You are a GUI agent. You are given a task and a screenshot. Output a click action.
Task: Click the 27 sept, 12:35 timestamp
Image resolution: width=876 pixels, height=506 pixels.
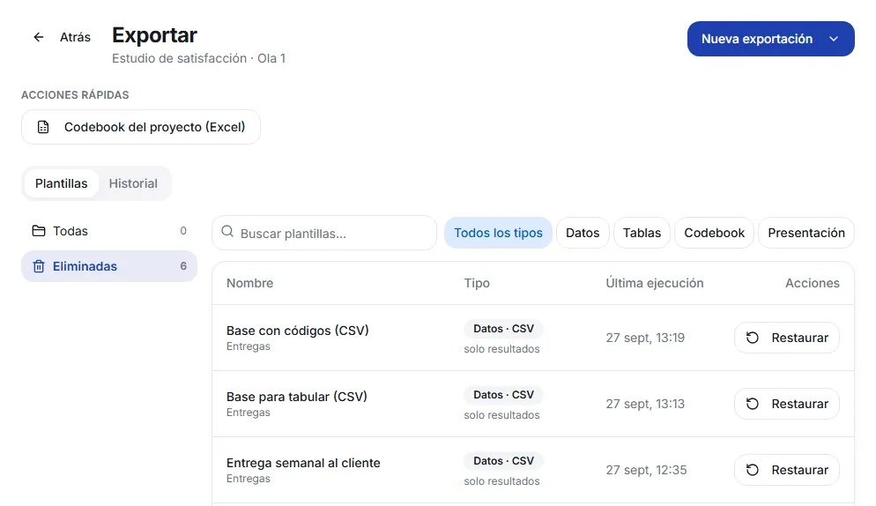646,470
